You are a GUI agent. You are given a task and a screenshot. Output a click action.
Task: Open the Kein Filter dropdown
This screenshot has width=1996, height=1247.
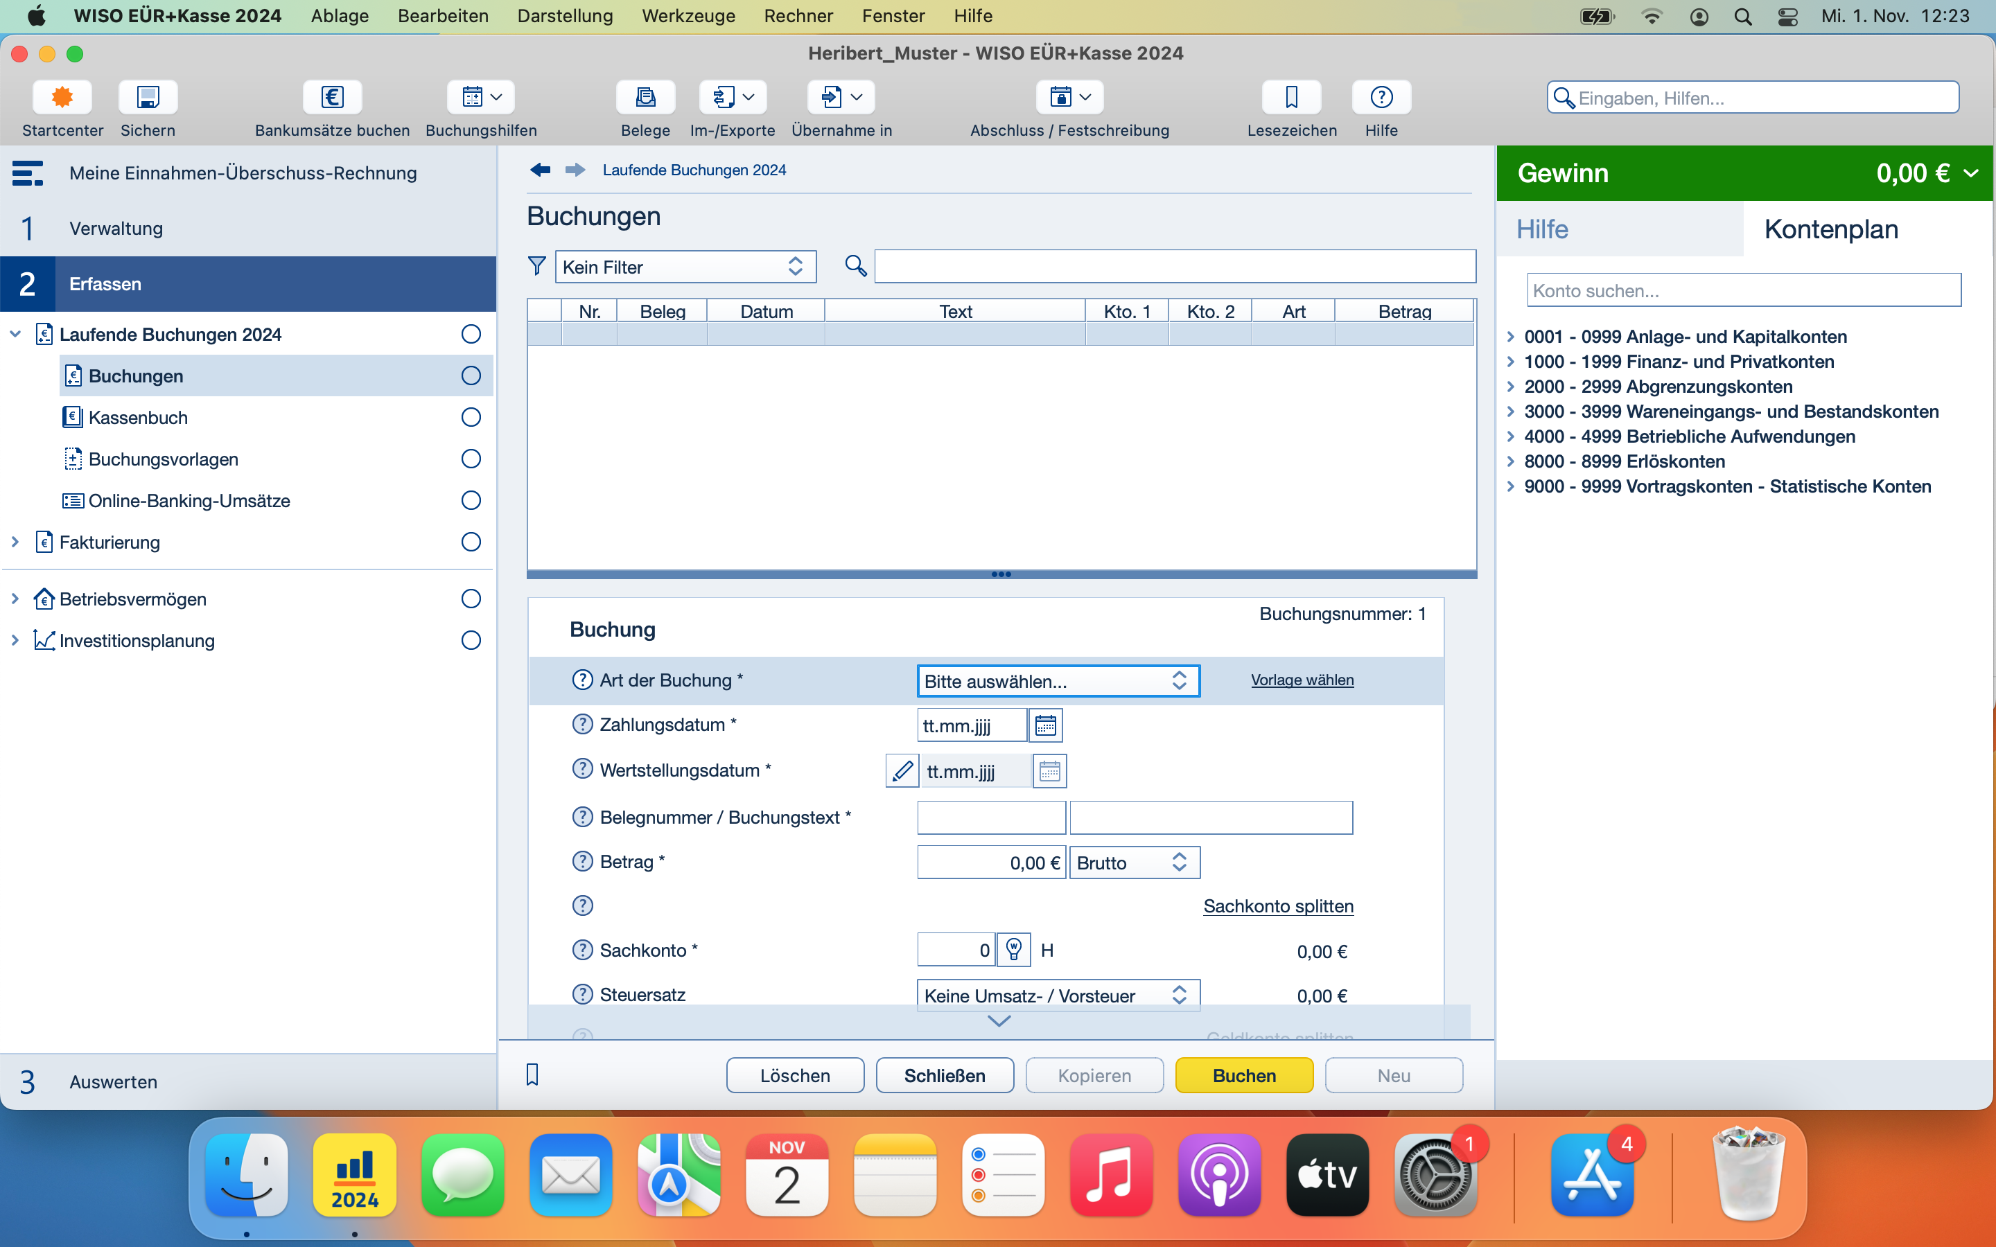pyautogui.click(x=685, y=267)
